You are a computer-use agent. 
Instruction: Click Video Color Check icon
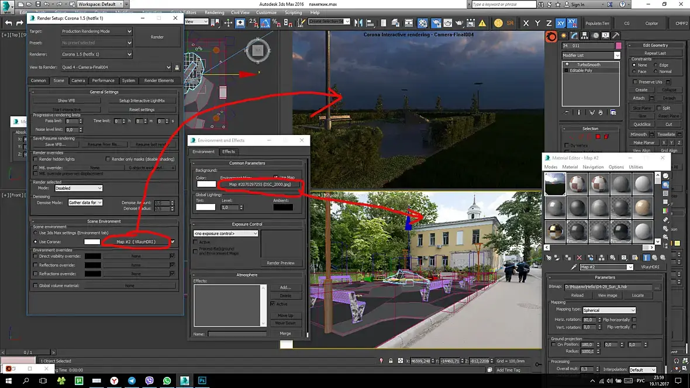pos(665,211)
